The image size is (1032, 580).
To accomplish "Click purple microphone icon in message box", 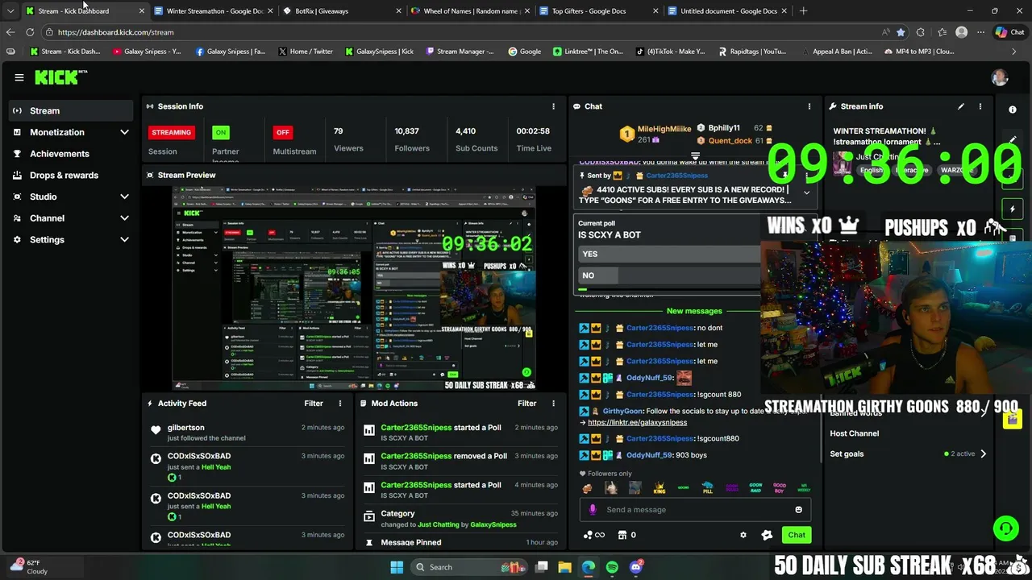I will tap(593, 510).
